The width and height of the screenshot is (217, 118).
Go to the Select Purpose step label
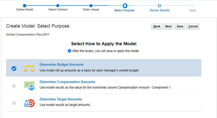pos(124,11)
